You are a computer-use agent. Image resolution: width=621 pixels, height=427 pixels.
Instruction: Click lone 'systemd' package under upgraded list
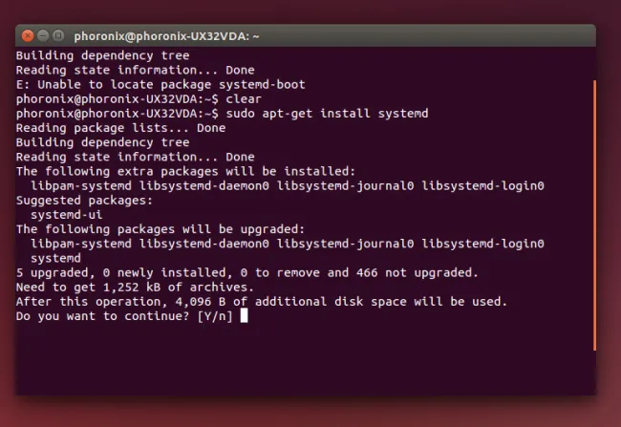coord(55,258)
